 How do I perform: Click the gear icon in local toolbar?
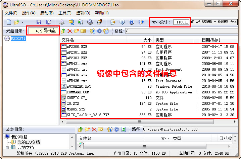(117, 130)
